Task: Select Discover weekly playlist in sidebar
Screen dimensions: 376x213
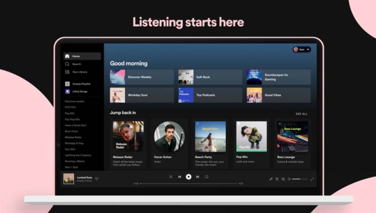Action: 75,101
